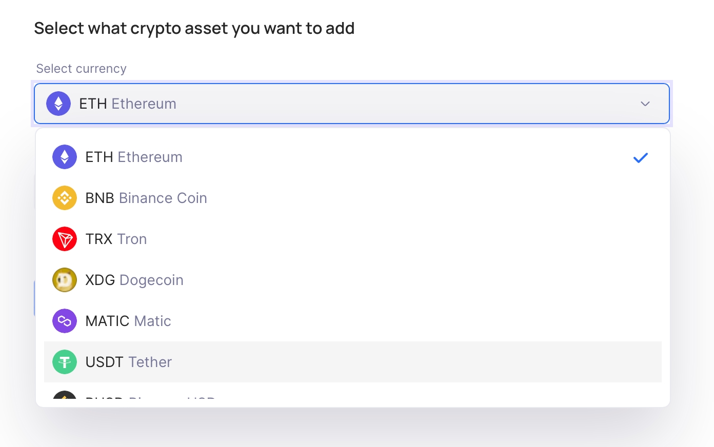Click the partially visible dark BUSD icon
This screenshot has width=714, height=447.
[x=65, y=396]
